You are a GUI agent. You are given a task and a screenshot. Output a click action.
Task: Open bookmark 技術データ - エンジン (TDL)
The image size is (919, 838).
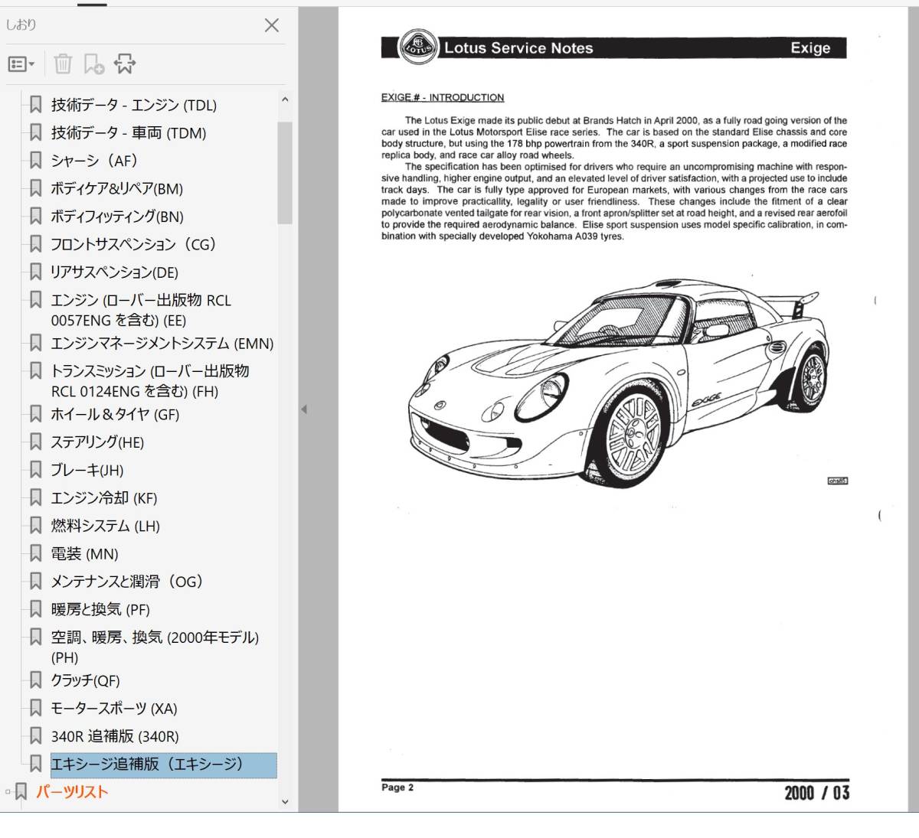[x=134, y=105]
